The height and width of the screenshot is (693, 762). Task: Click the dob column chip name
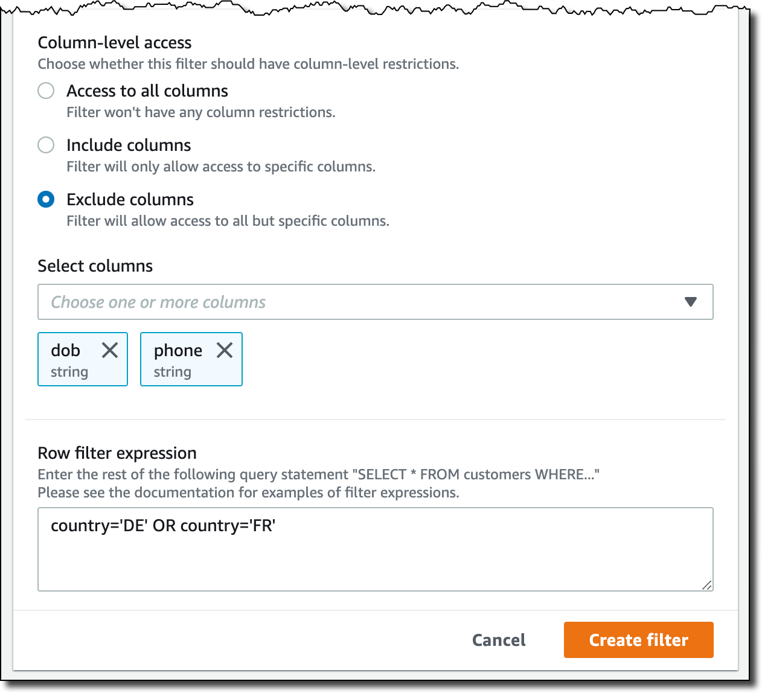click(66, 350)
